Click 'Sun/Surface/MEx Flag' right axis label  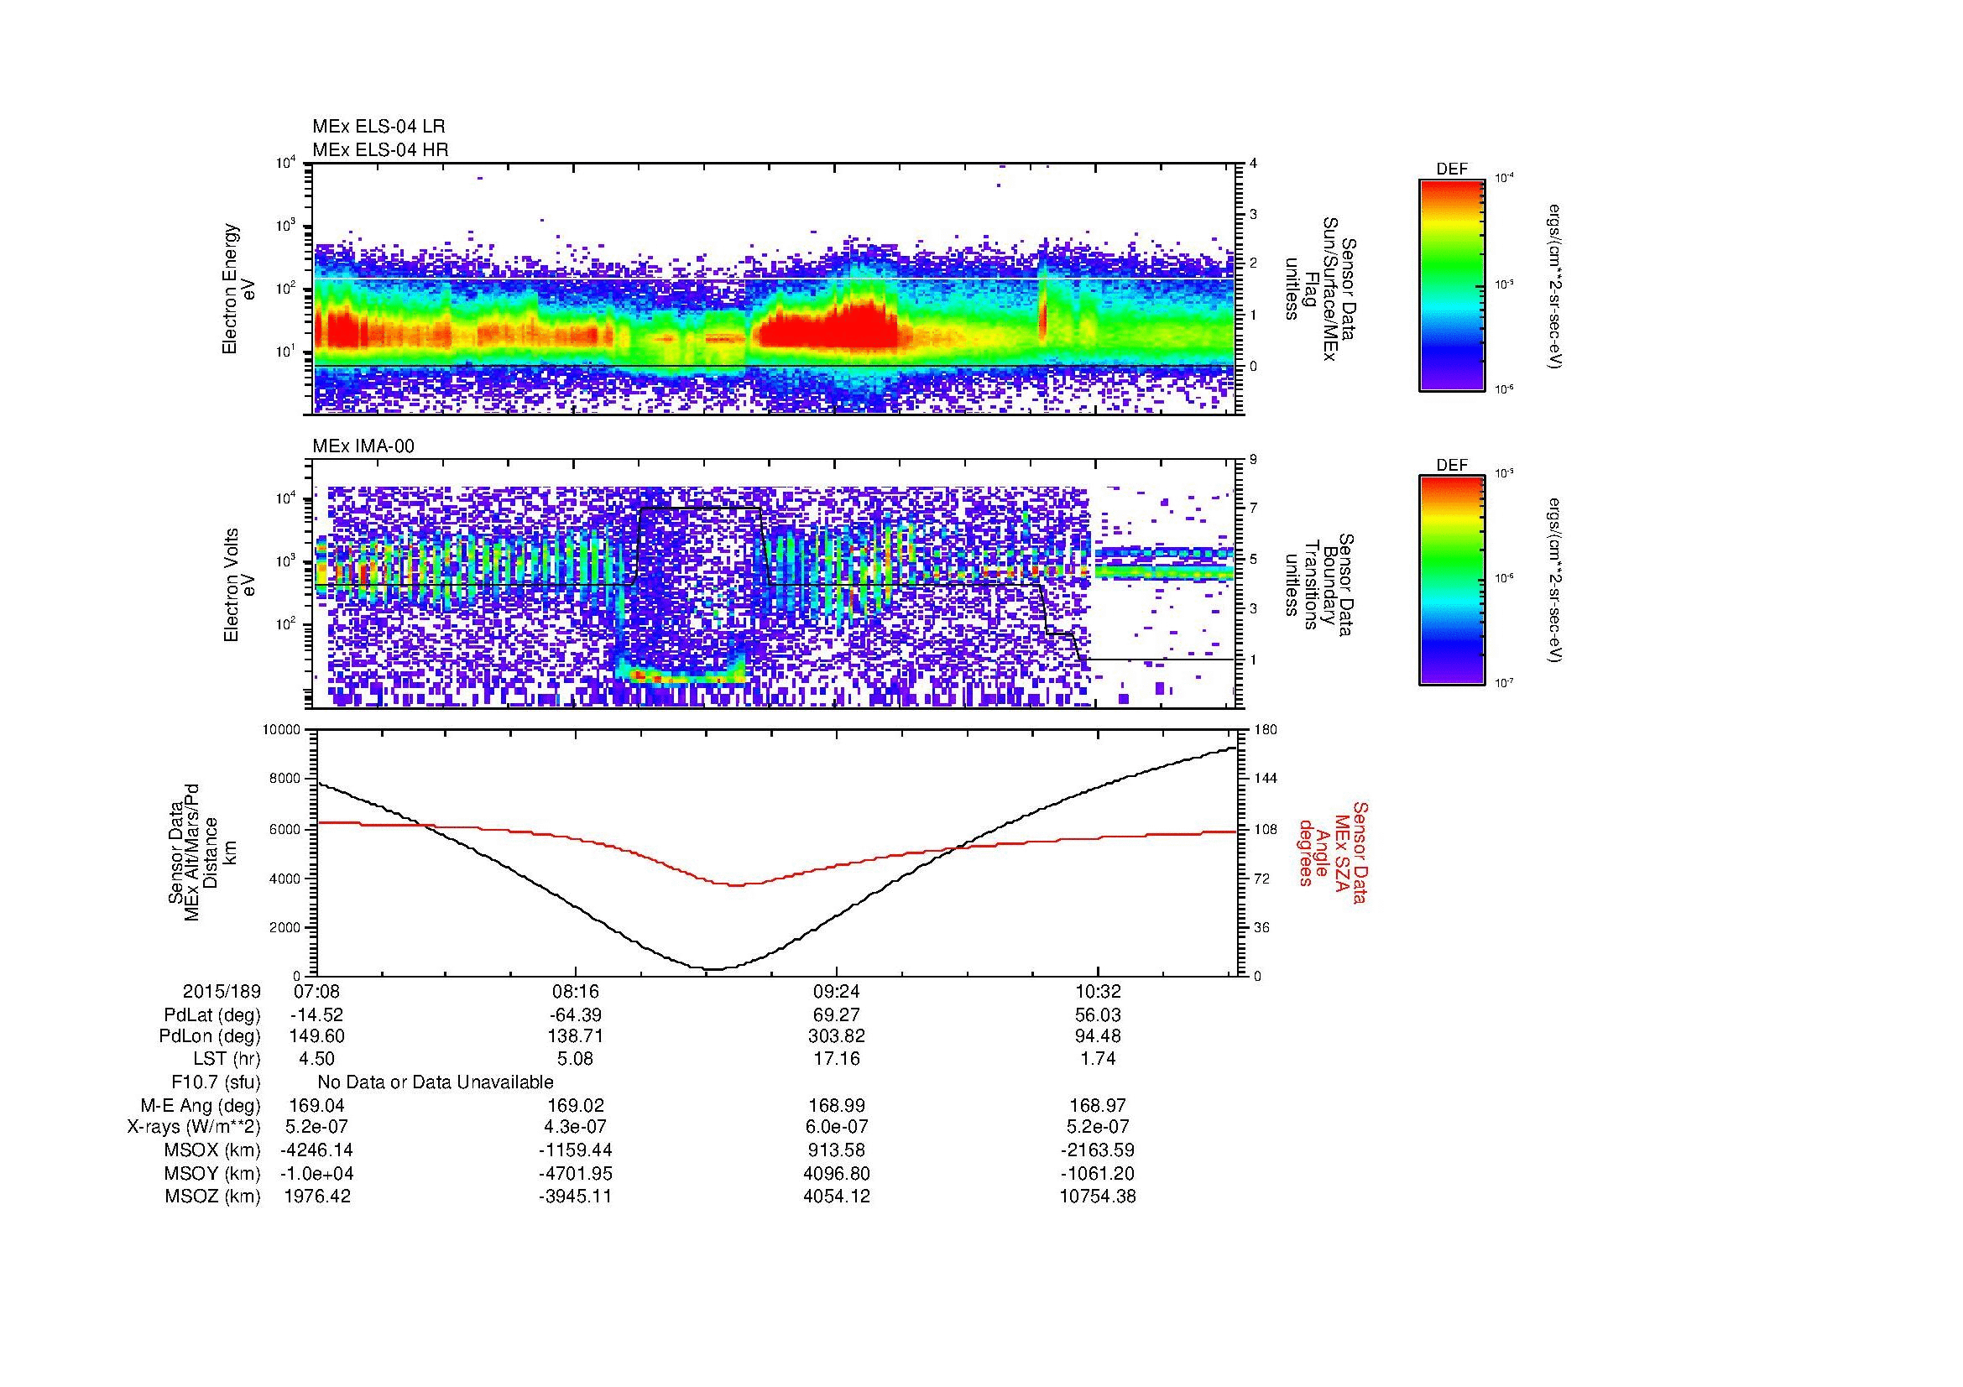coord(1321,289)
